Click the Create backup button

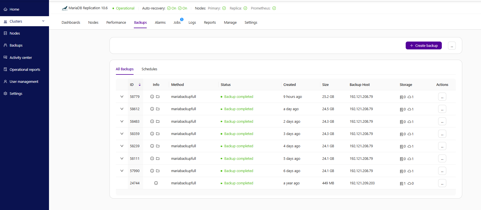coord(424,45)
